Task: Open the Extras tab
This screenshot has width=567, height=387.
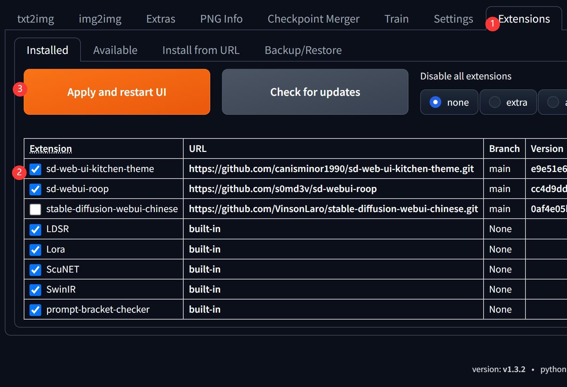Action: coord(161,19)
